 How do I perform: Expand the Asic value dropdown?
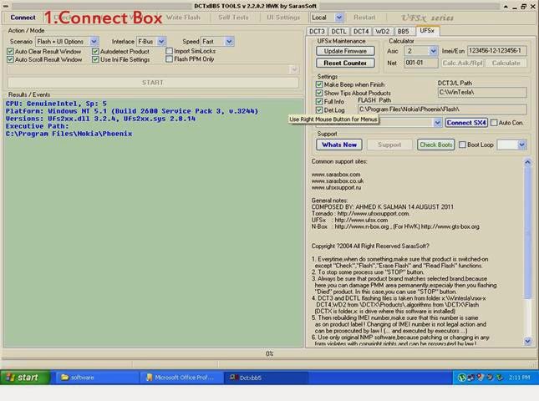[x=433, y=51]
